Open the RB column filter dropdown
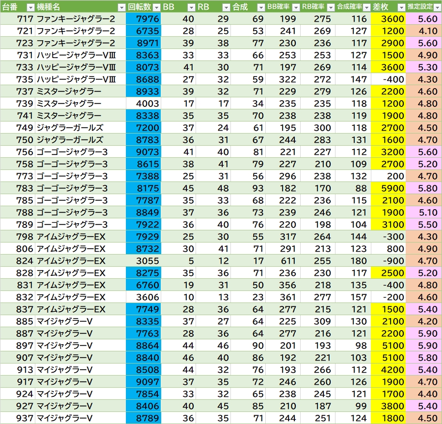The height and width of the screenshot is (424, 442). pos(226,7)
